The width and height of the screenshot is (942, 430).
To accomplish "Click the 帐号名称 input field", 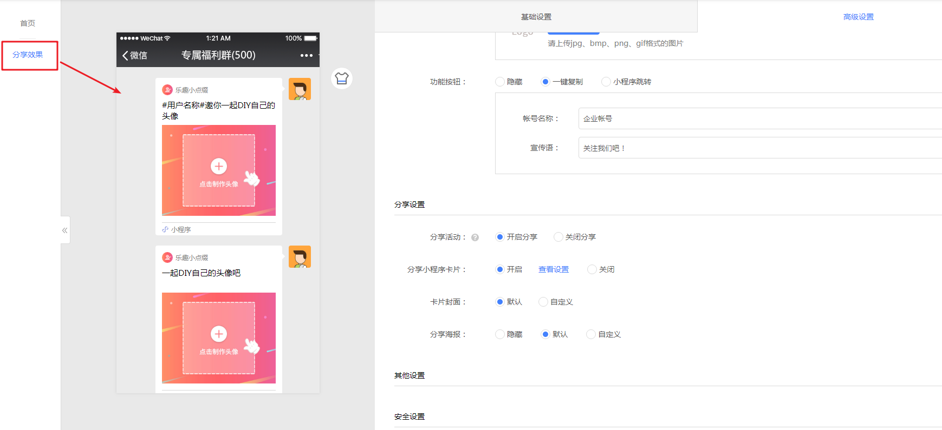I will (760, 118).
